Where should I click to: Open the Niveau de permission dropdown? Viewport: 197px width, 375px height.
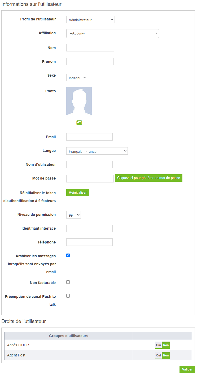tap(73, 215)
